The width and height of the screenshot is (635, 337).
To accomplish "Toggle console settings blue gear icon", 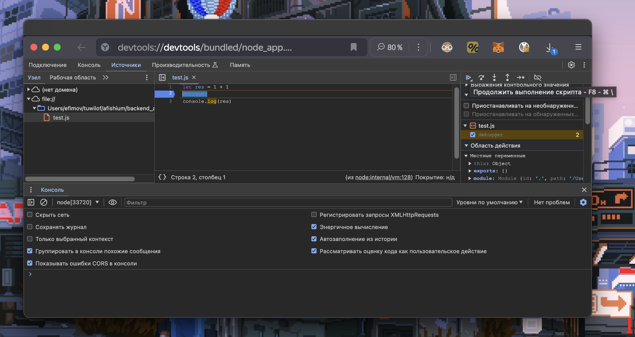I will [583, 202].
